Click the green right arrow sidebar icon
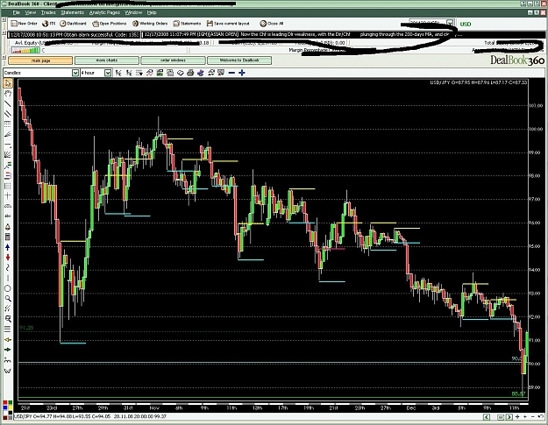 8,350
